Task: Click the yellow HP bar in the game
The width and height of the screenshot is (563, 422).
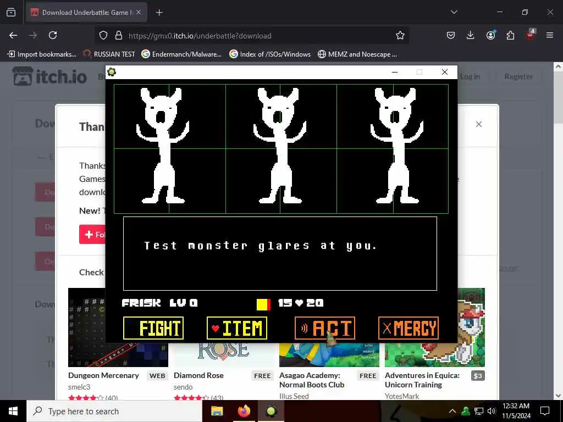Action: tap(263, 304)
